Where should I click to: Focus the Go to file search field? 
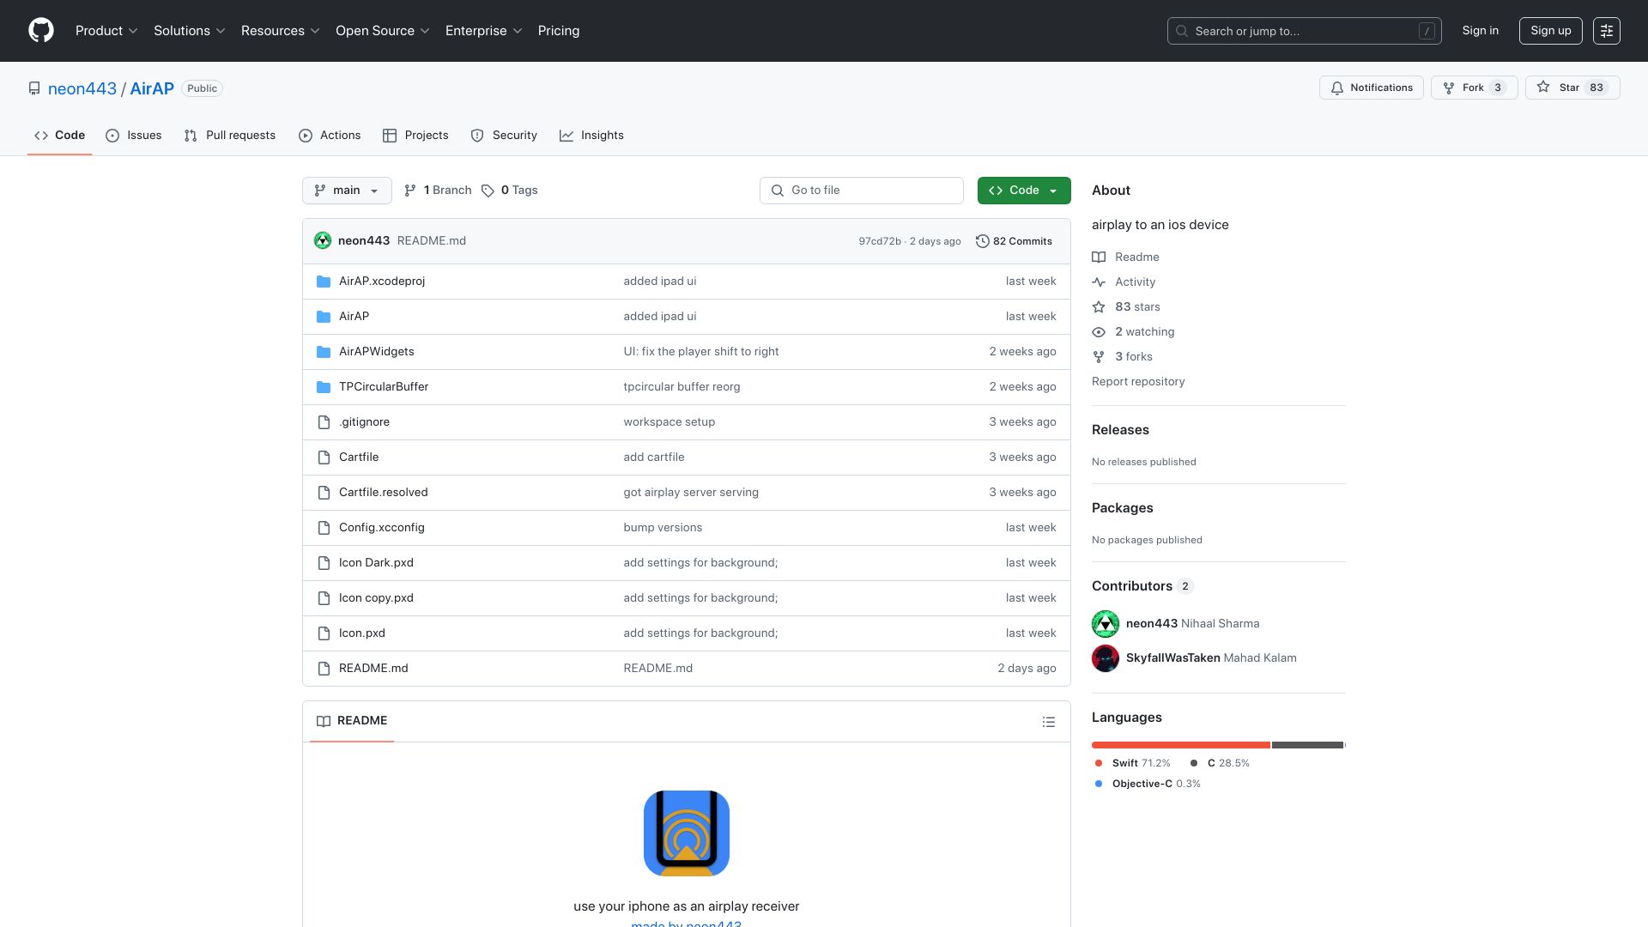coord(862,191)
